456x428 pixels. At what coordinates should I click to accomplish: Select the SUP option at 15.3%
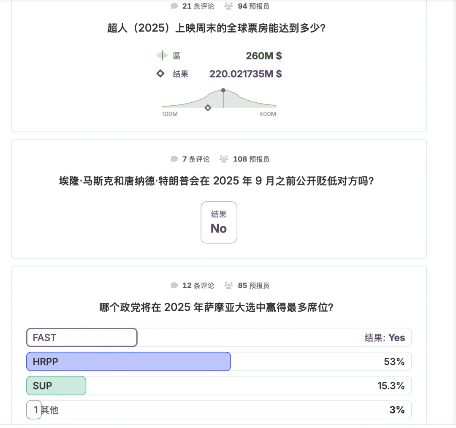(x=56, y=386)
